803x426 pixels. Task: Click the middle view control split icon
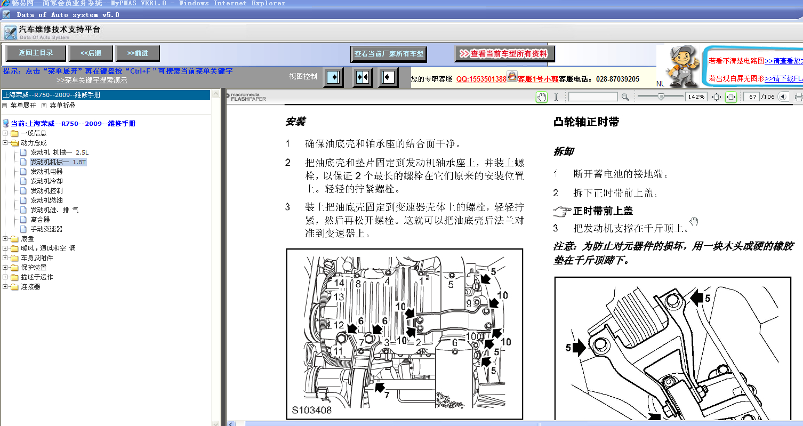[x=363, y=77]
